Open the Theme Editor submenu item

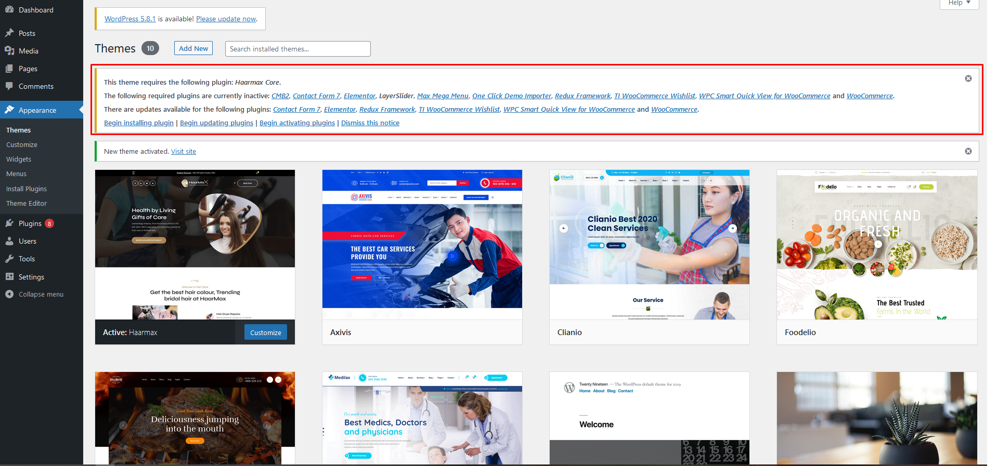click(x=27, y=203)
